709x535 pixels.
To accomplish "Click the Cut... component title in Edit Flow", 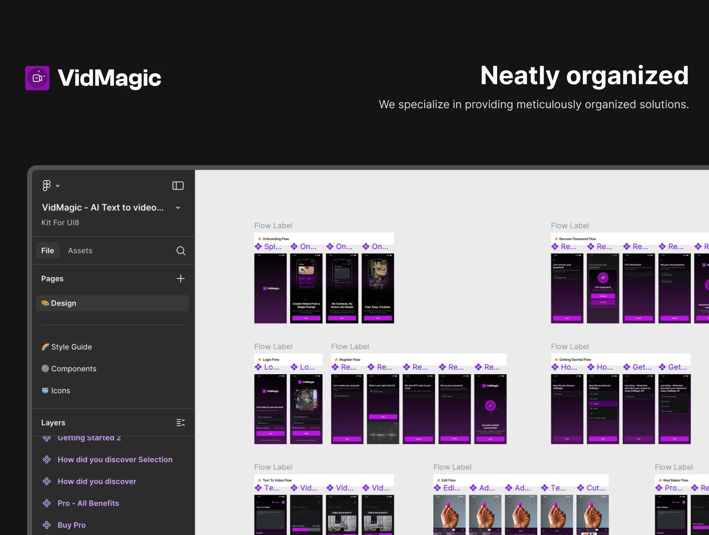I will [x=596, y=488].
